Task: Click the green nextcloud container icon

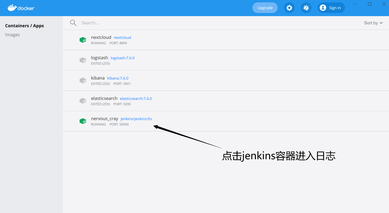Action: (83, 40)
